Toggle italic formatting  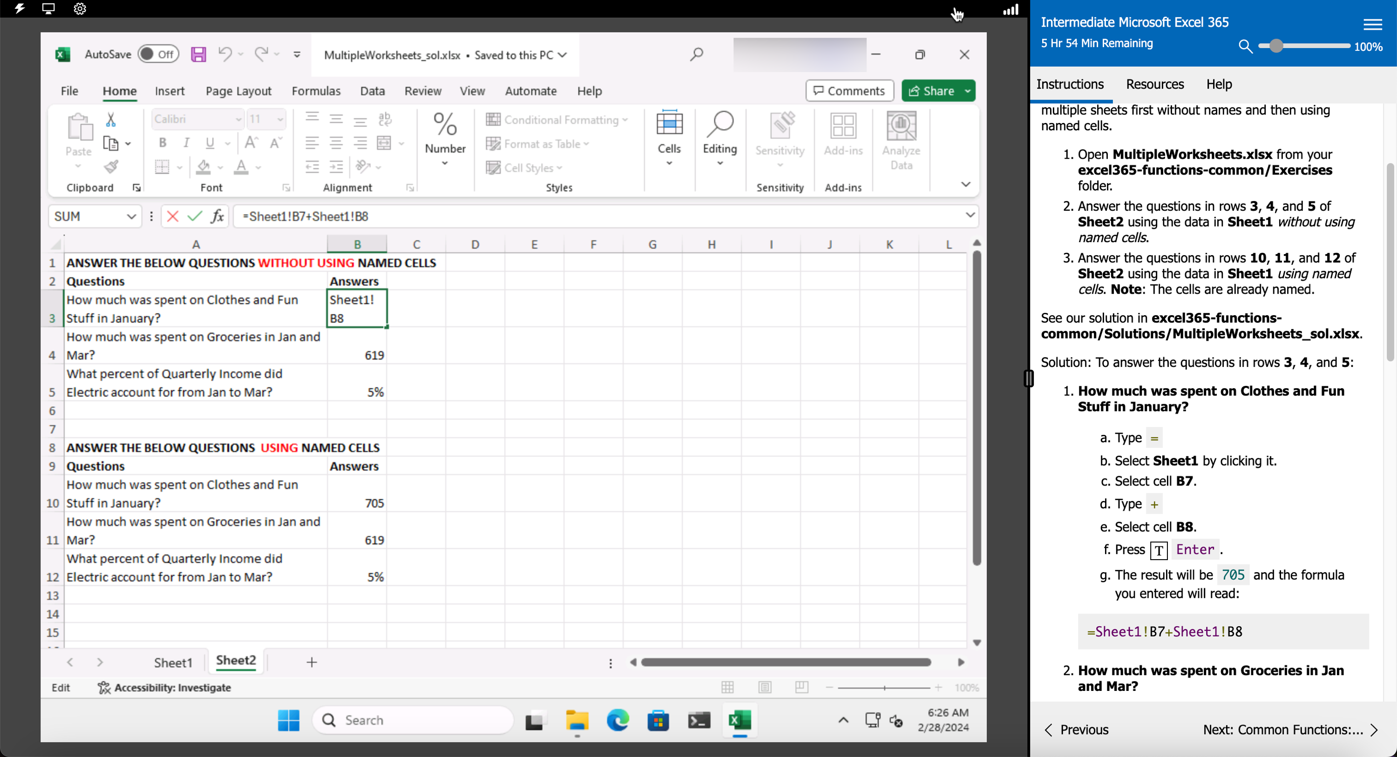[186, 142]
